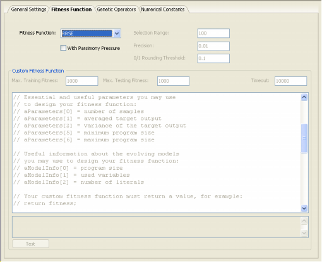The width and height of the screenshot is (322, 262).
Task: Click the output pane scroll down arrow
Action: pos(304,233)
